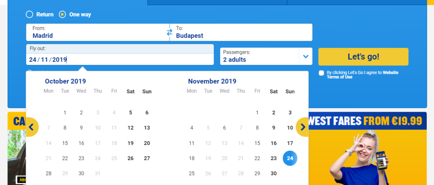Swap the From and To airports
Viewport: 434px width, 185px height.
click(x=169, y=33)
